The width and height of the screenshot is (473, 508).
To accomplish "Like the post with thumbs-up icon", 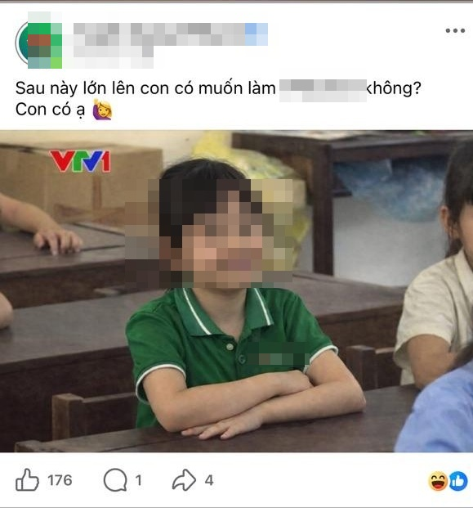I will click(x=27, y=480).
